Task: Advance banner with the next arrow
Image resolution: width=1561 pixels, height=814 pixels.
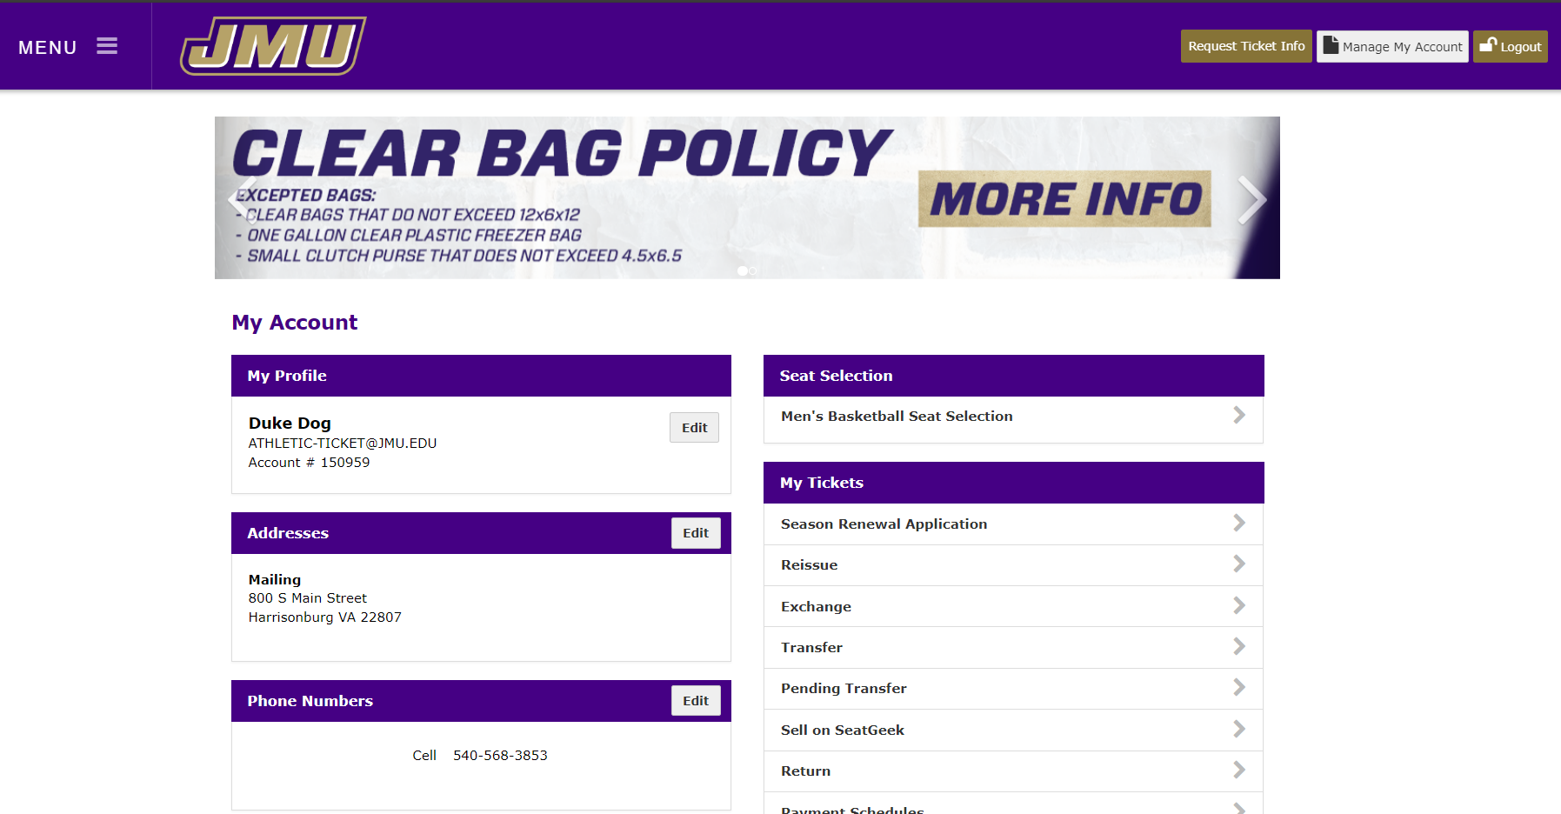Action: click(x=1251, y=199)
